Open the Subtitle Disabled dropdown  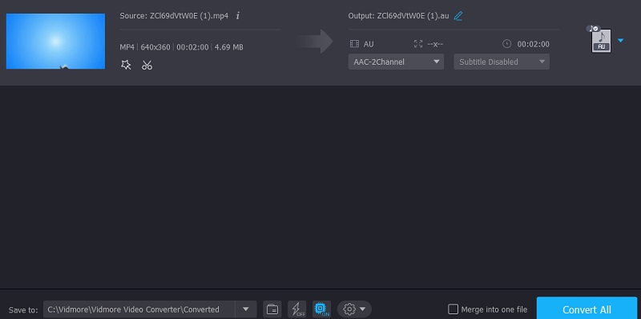point(502,62)
